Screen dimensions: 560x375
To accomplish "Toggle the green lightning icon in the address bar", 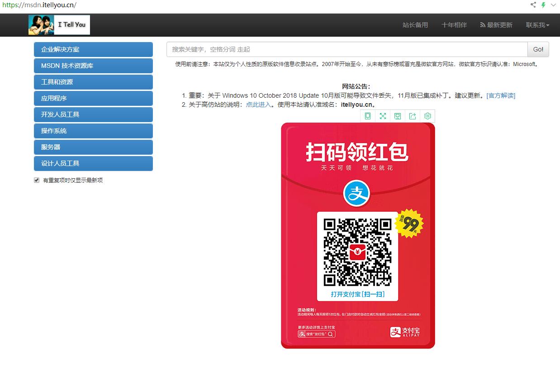I will pyautogui.click(x=543, y=5).
